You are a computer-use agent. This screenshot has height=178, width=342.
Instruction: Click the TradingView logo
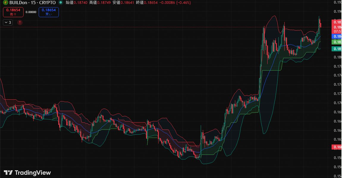pyautogui.click(x=27, y=173)
